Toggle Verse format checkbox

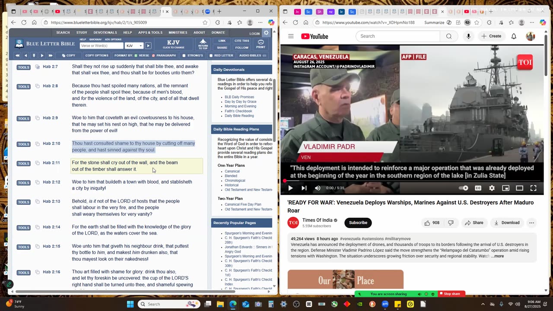pos(136,55)
